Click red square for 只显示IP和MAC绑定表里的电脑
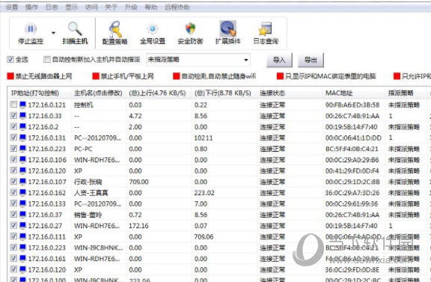This screenshot has width=431, height=282. coord(280,76)
